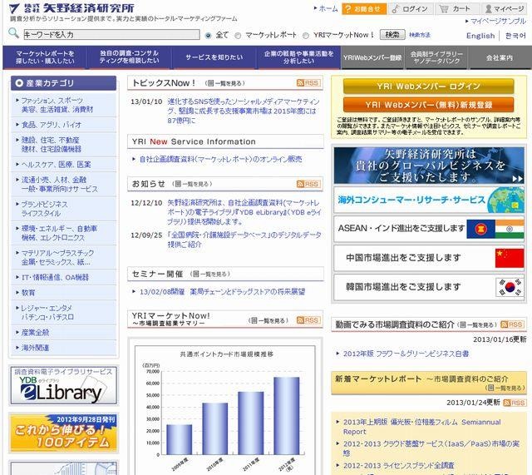532x475 pixels.
Task: Open the RSS feed for トピックスNow!
Action: pos(308,83)
